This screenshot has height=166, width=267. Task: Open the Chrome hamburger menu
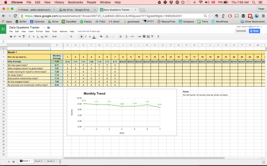tap(263, 16)
